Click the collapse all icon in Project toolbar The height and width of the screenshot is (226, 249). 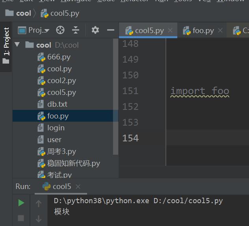pos(76,30)
